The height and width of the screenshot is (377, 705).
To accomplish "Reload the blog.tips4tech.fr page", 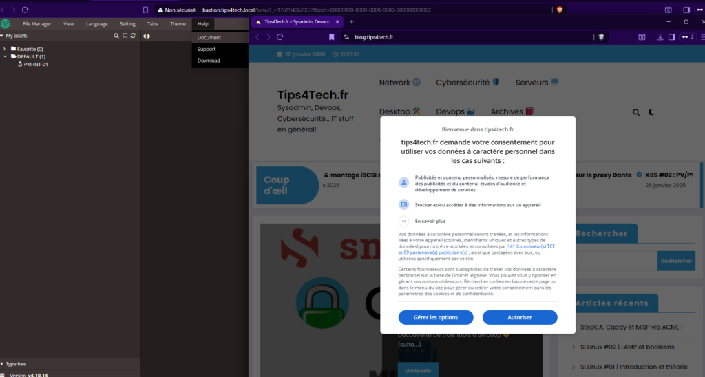I will point(280,37).
